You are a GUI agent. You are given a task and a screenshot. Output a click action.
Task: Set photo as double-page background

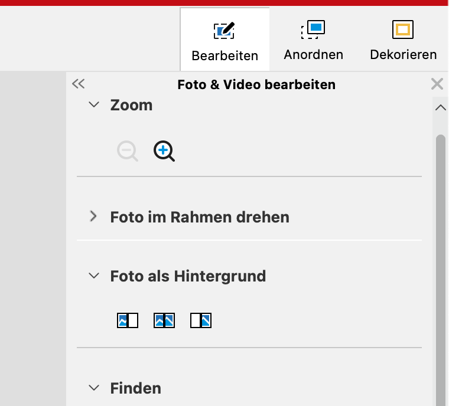click(164, 320)
